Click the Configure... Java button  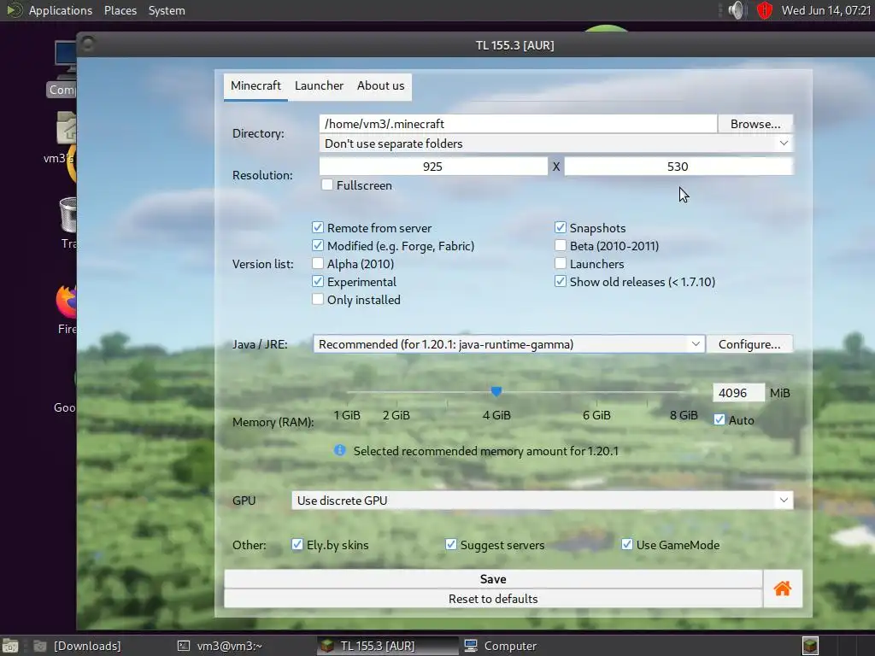click(x=749, y=344)
